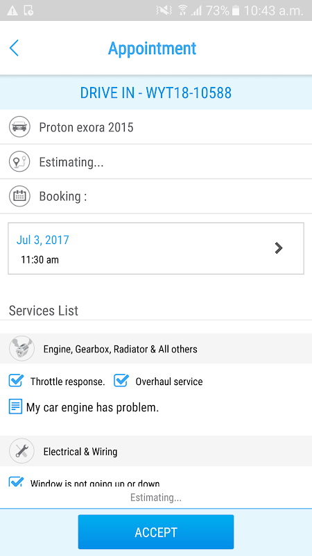312x556 pixels.
Task: Tap the wrench and screwdriver icon
Action: (21, 451)
